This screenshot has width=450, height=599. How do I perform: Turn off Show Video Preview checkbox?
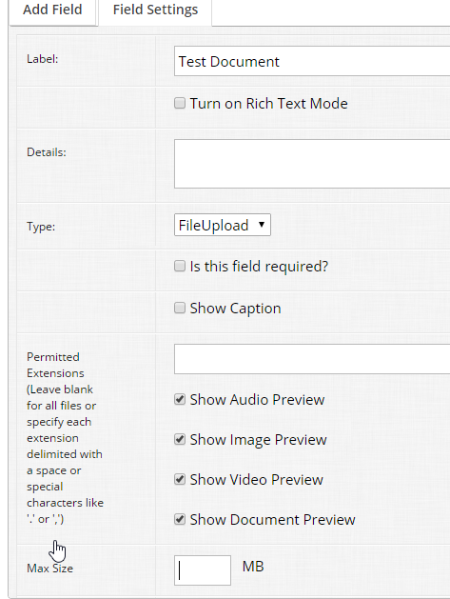coord(180,479)
